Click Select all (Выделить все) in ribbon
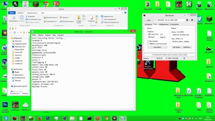 [107, 16]
